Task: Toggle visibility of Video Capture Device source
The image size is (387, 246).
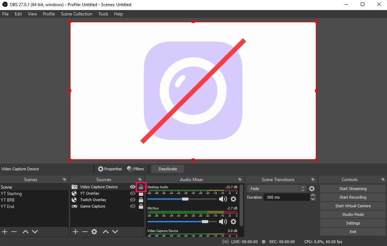Action: coord(133,187)
